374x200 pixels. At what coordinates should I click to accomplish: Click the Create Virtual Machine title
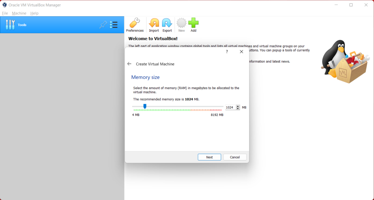155,64
